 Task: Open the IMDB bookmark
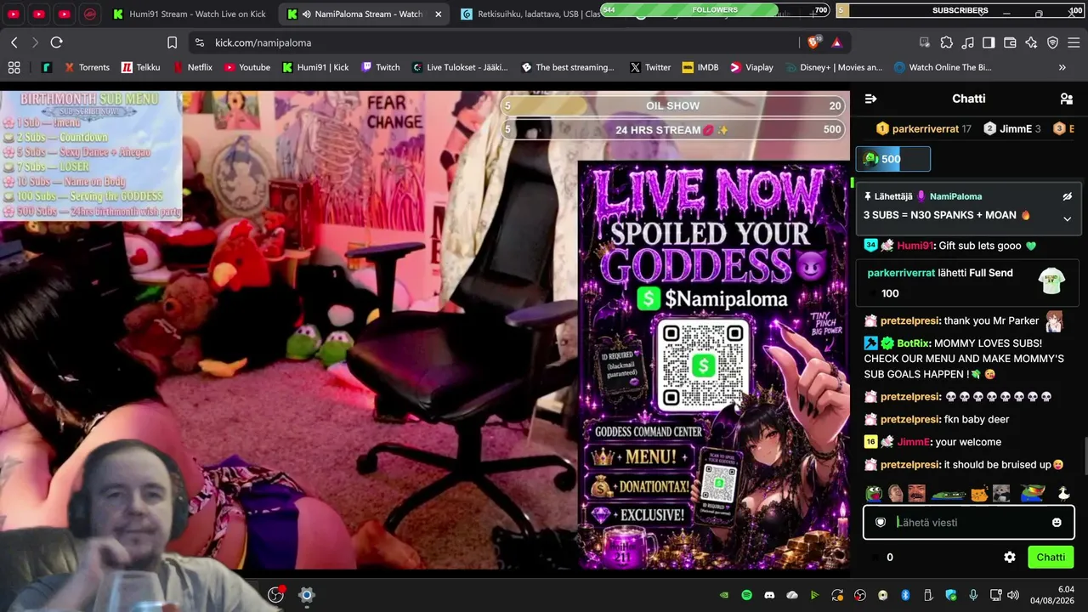click(x=700, y=67)
